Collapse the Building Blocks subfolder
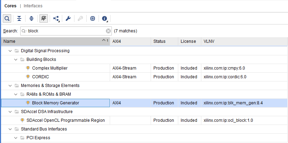288x143 pixels. (16, 59)
